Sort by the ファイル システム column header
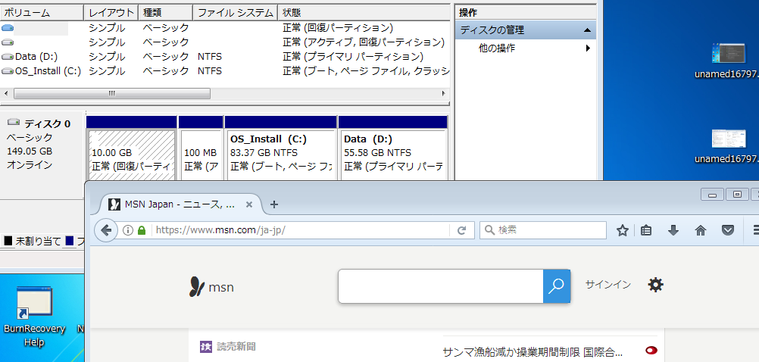Screen dimensions: 759x362 point(236,13)
